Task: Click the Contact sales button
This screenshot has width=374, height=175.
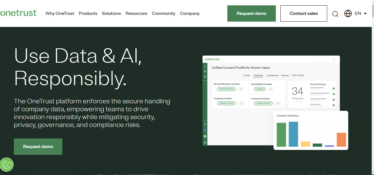Action: pos(304,13)
